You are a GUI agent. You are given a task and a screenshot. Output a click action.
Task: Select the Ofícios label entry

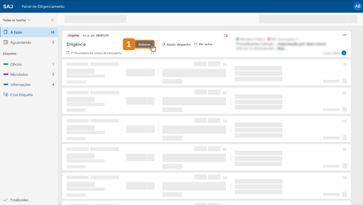point(16,64)
